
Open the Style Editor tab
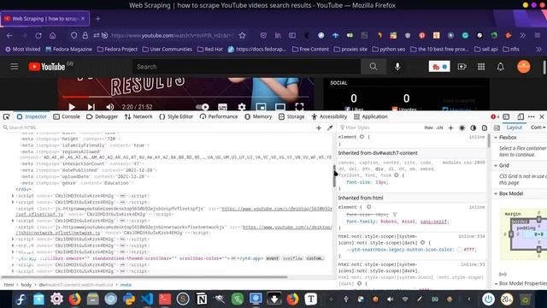click(x=176, y=116)
